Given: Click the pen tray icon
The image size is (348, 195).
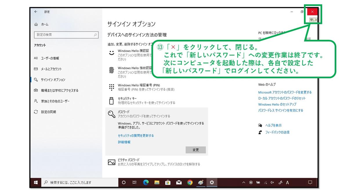Looking at the screenshot, I should (x=280, y=182).
